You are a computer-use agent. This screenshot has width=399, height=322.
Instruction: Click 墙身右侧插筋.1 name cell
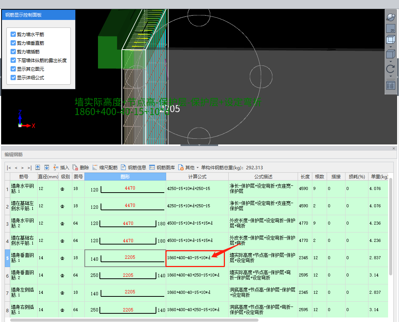[24, 310]
